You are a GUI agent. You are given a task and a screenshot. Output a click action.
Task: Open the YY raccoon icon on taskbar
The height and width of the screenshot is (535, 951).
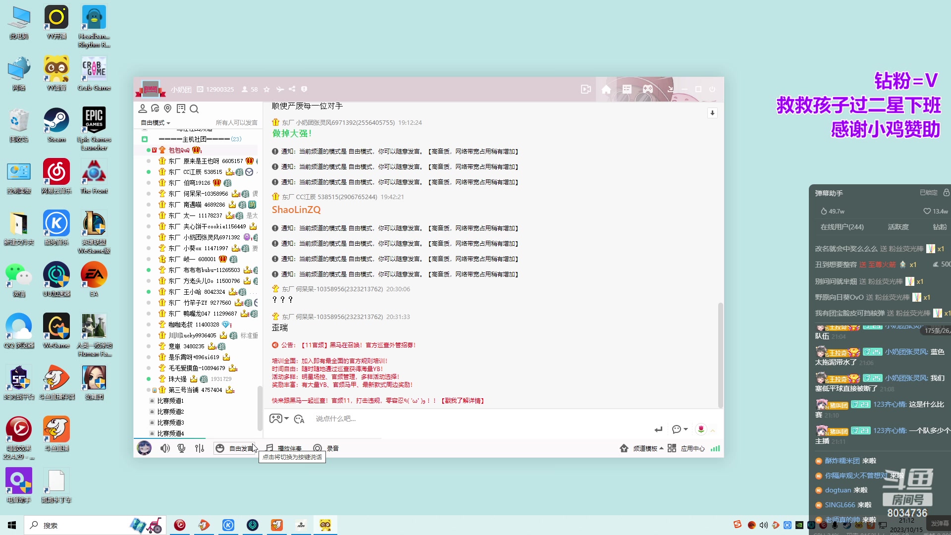click(325, 525)
